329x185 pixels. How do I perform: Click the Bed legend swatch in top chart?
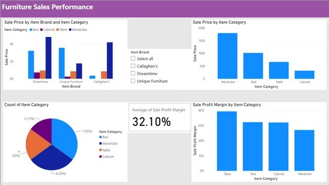[x=31, y=30]
